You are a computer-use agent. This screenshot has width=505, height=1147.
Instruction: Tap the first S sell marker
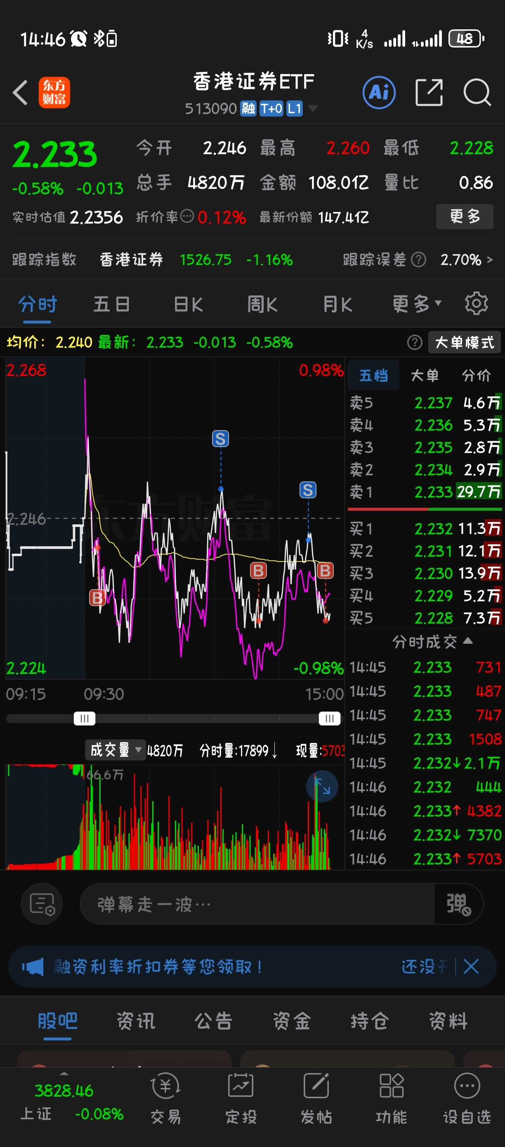[220, 438]
